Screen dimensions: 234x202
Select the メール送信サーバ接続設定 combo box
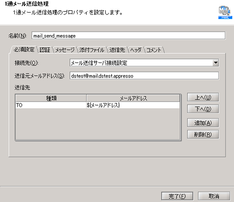(144, 63)
